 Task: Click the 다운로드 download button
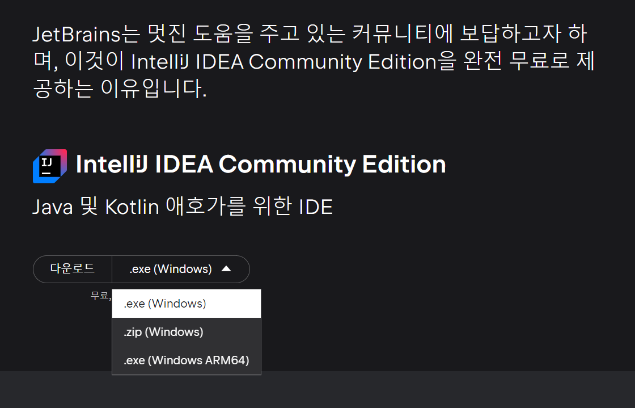click(73, 269)
